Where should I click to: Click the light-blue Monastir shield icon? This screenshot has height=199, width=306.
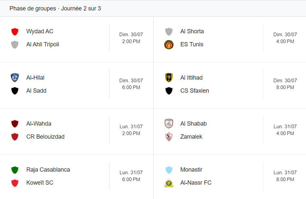(x=169, y=170)
